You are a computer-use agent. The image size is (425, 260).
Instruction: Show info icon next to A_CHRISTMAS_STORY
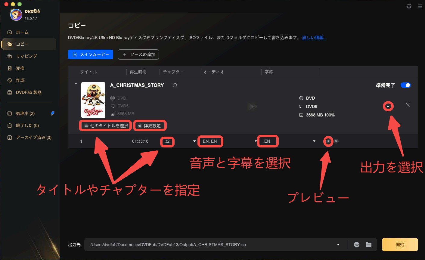[x=175, y=85]
